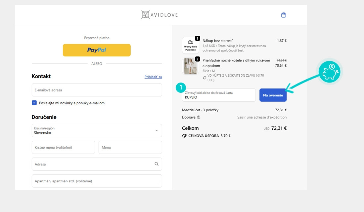
Task: Uncheck the newsletter e-mail checkbox
Action: [34, 103]
